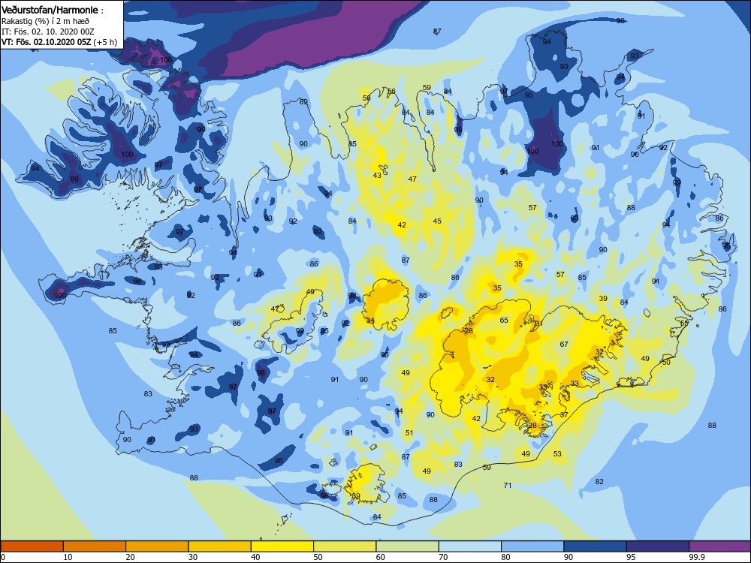The height and width of the screenshot is (563, 751).
Task: Click the Veðurstofan/Harmonie title text
Action: pos(50,10)
